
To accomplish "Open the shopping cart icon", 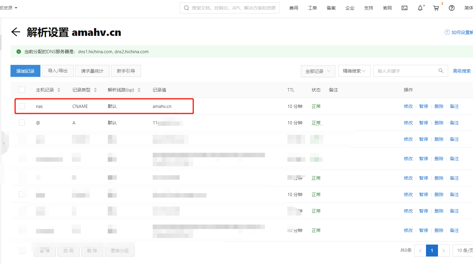I will click(x=436, y=8).
